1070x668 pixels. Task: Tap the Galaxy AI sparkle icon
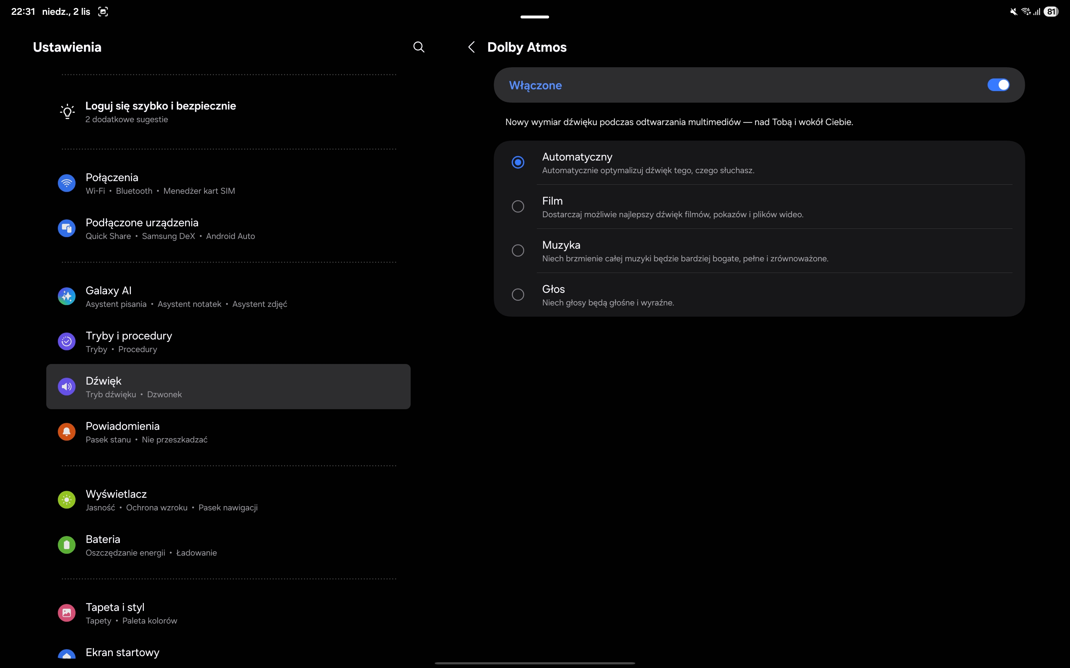[67, 296]
